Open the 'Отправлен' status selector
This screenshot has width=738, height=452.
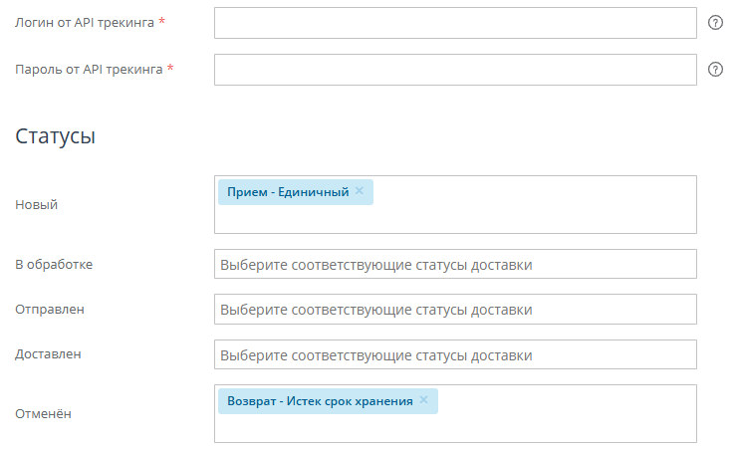pos(455,310)
